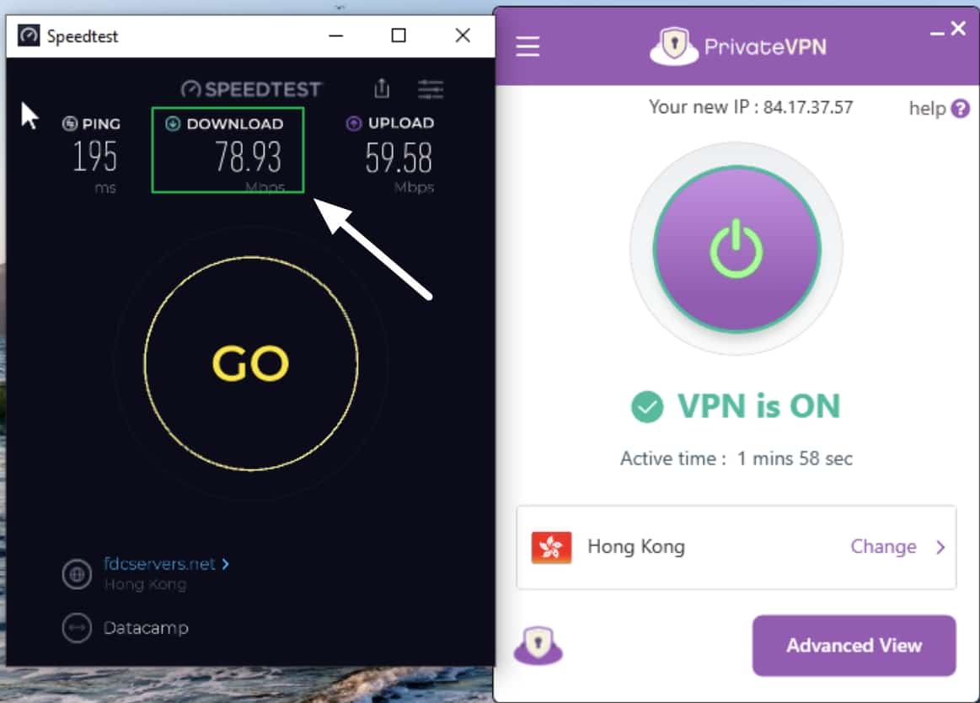
Task: Start a speed test with GO
Action: tap(250, 363)
